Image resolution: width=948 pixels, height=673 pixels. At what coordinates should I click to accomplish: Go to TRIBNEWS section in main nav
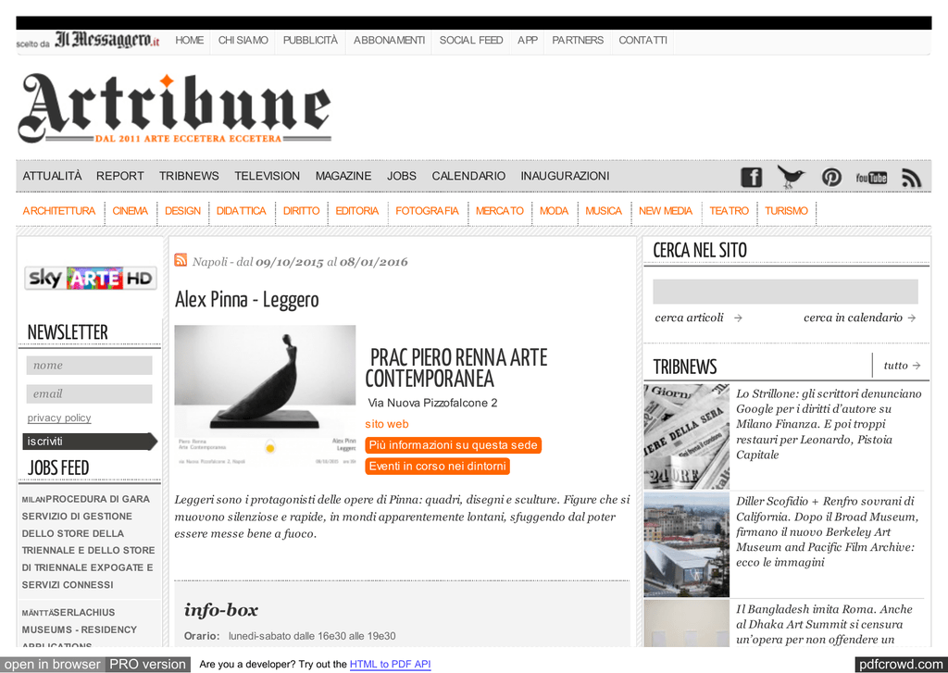(189, 176)
